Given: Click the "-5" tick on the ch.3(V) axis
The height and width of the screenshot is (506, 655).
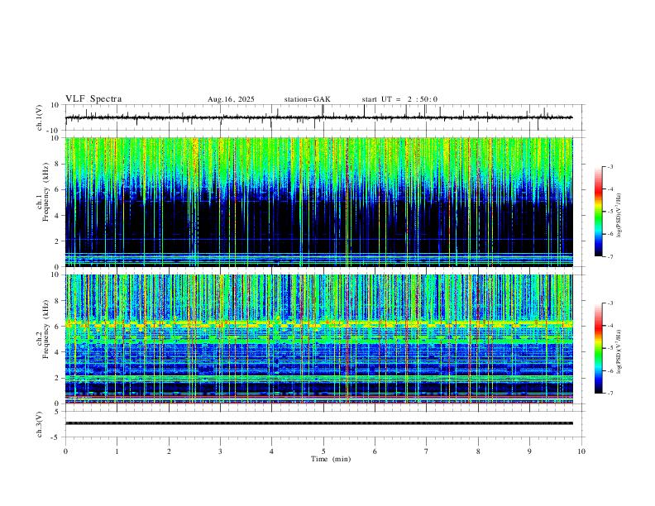Looking at the screenshot, I should pos(56,437).
